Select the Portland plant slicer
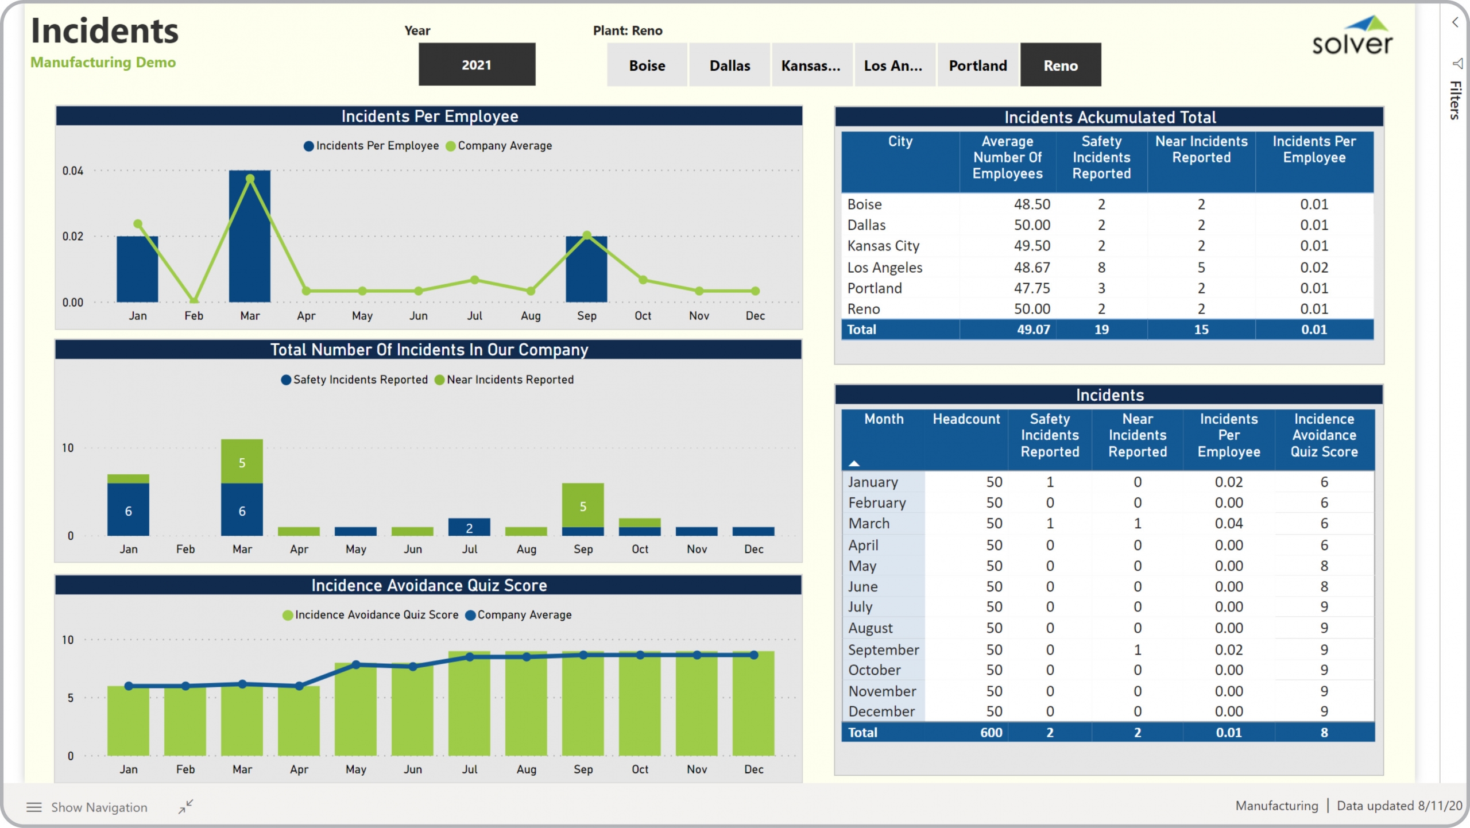This screenshot has height=828, width=1470. [977, 65]
